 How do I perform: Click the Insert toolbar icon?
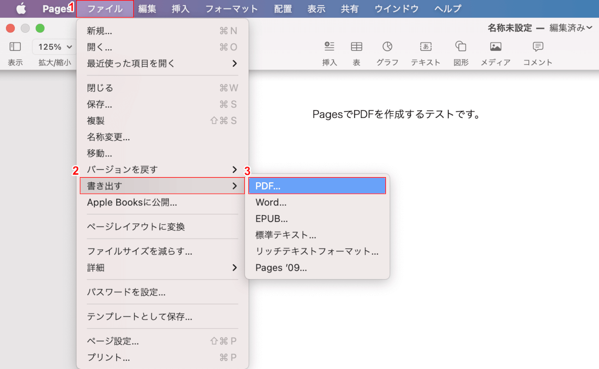pos(329,47)
